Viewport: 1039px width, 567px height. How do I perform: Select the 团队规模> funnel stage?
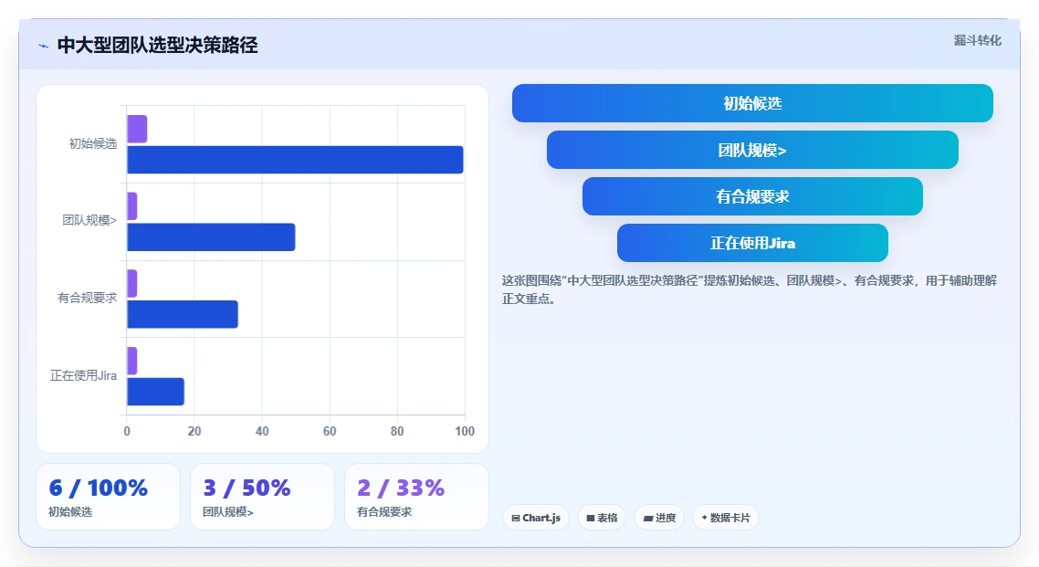752,150
